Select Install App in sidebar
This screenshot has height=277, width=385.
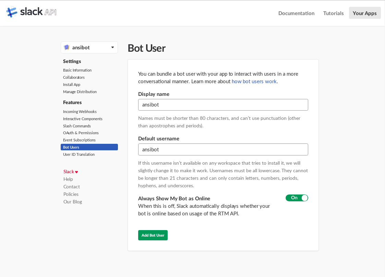tap(72, 85)
